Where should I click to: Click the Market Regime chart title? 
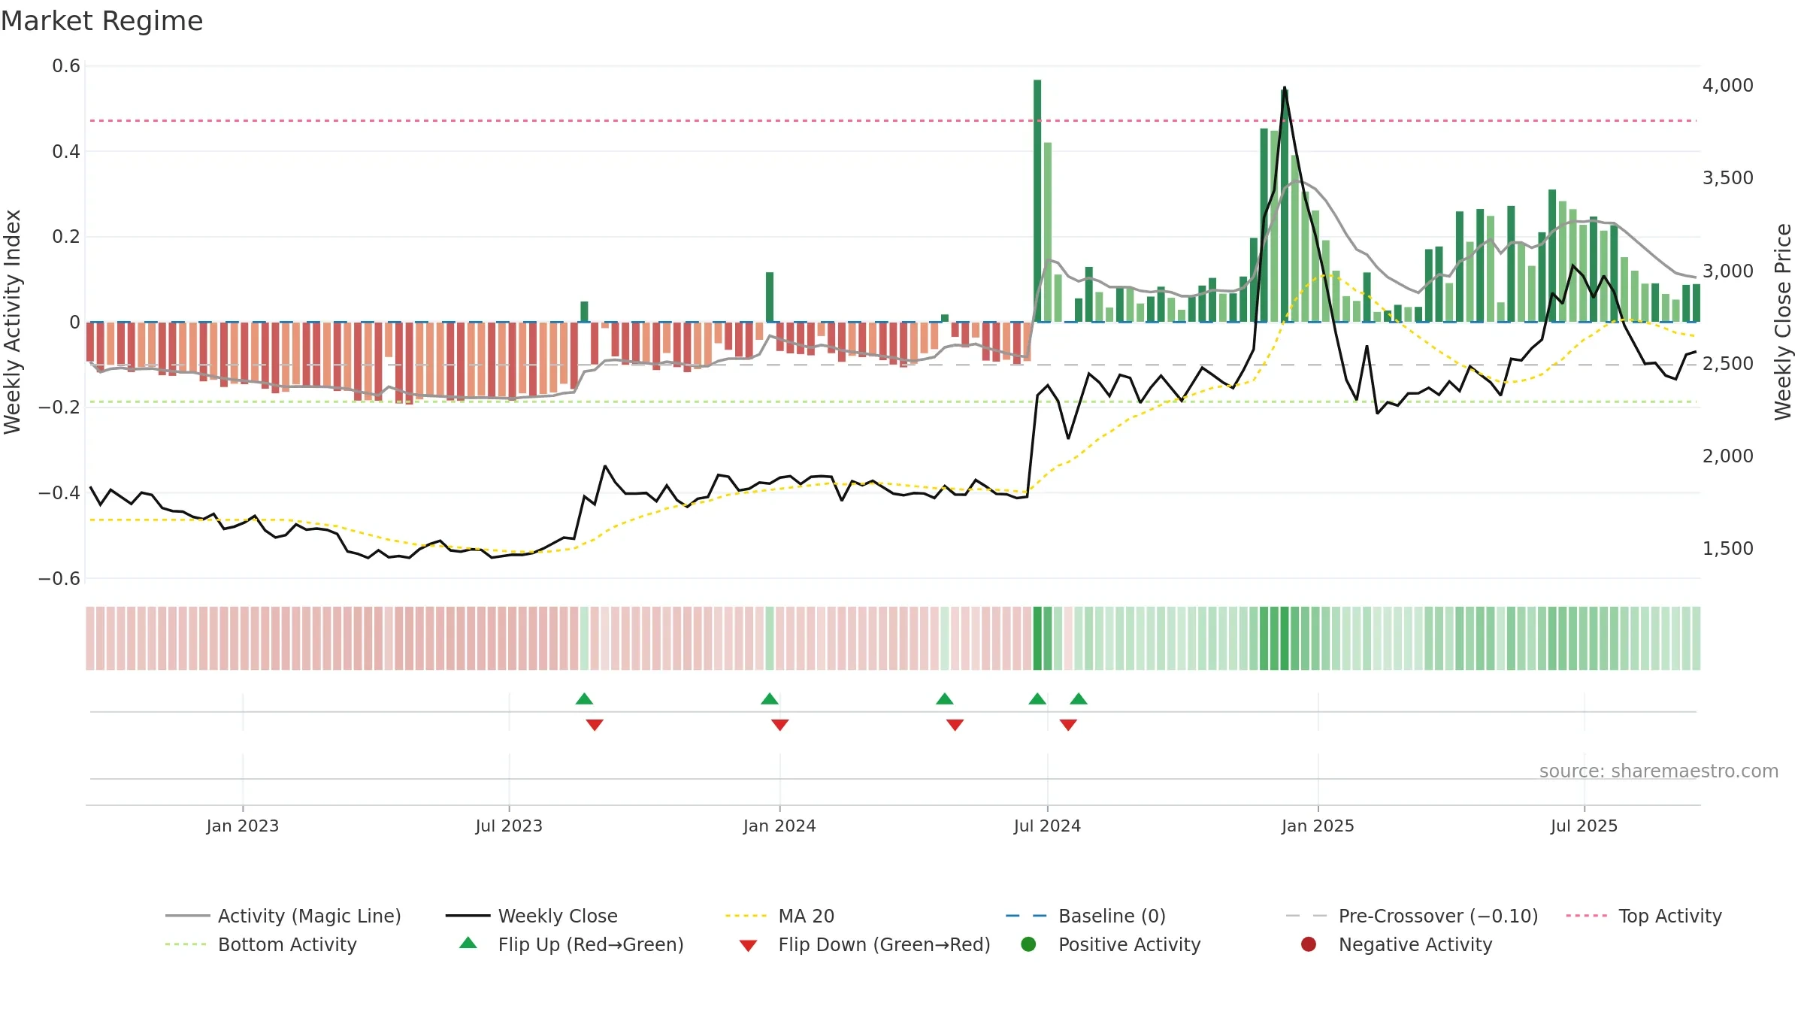pyautogui.click(x=101, y=21)
